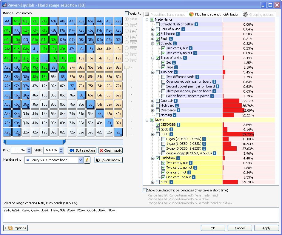Click the BDSD info icon
The height and width of the screenshot is (235, 282).
(x=171, y=134)
